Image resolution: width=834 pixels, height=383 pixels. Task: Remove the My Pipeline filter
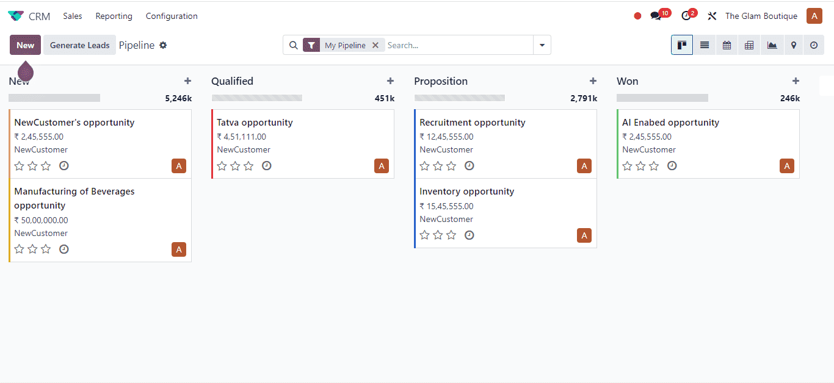pos(376,45)
